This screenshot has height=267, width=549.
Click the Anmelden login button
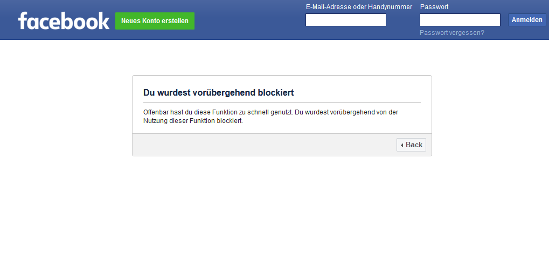(527, 20)
